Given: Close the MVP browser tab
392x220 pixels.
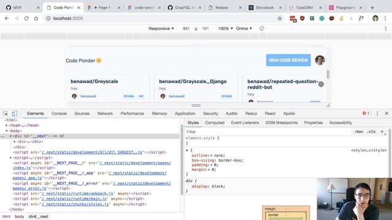Looking at the screenshot, I should click(x=38, y=8).
